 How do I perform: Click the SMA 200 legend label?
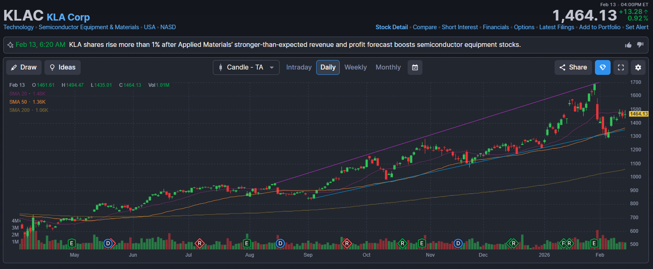pyautogui.click(x=19, y=110)
